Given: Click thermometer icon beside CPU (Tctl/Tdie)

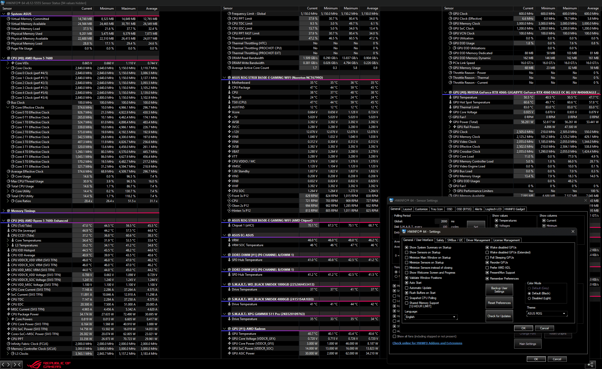Looking at the screenshot, I should [x=9, y=225].
